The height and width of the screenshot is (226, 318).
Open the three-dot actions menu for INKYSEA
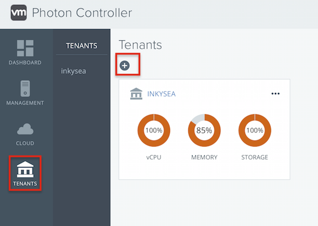(275, 94)
